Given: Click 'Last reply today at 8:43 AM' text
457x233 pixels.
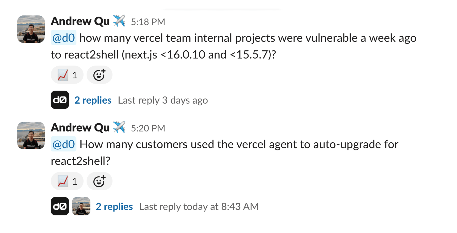Looking at the screenshot, I should pos(199,206).
